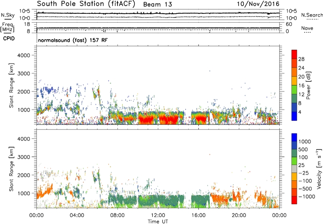Viewport: 323px width, 224px height.
Task: Select the Freq. [MHz] axis label
Action: (x=7, y=27)
